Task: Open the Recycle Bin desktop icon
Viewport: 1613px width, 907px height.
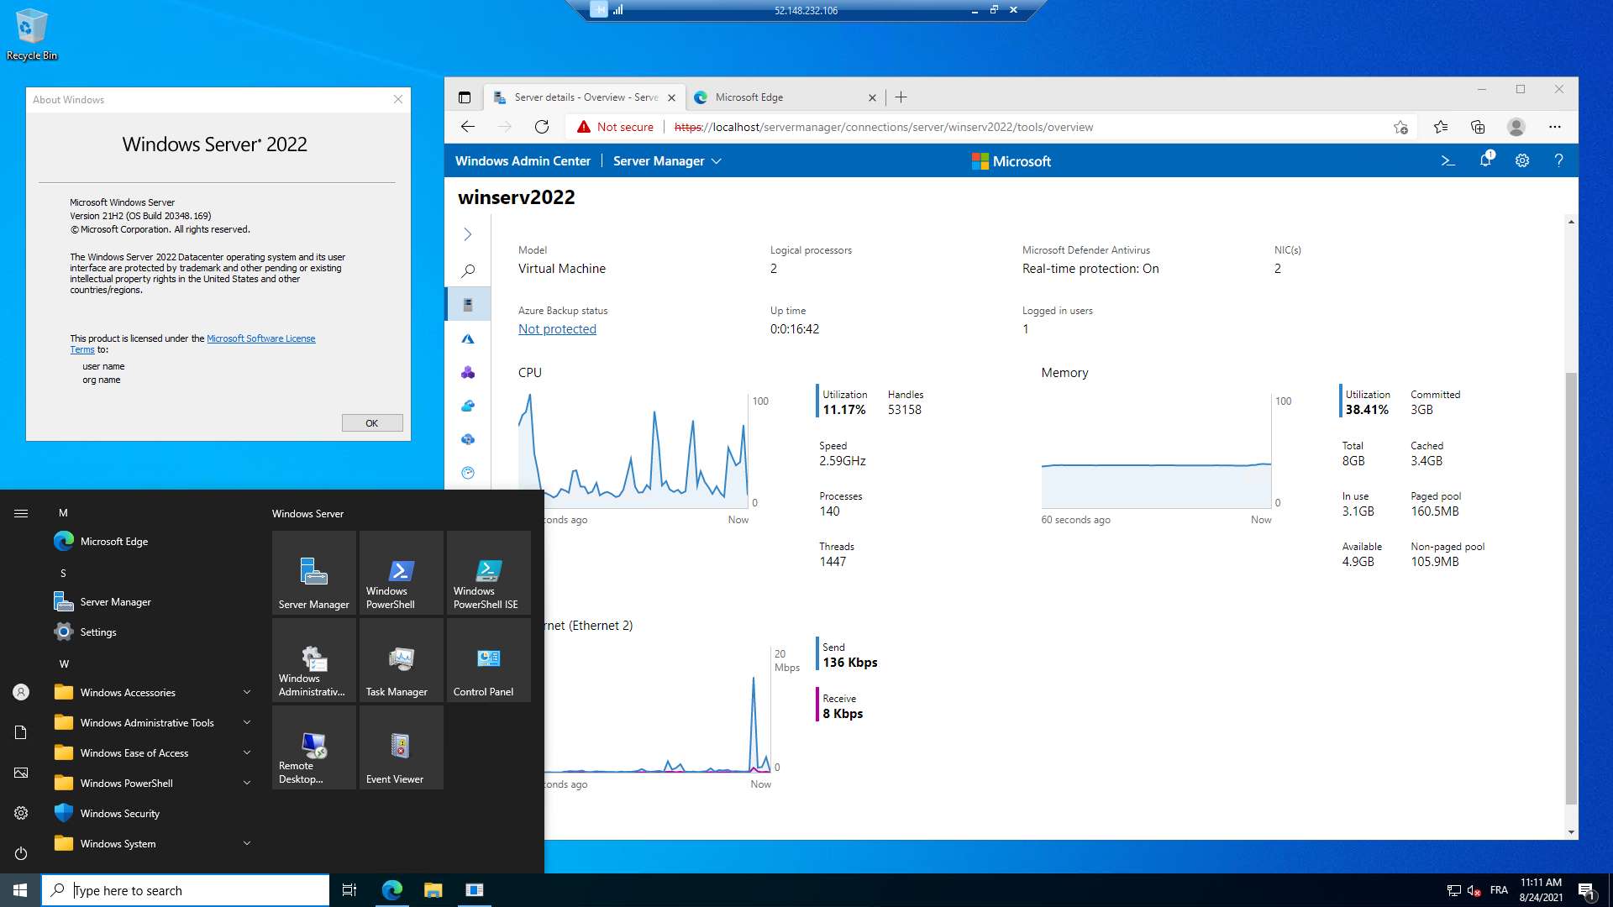Action: 32,34
